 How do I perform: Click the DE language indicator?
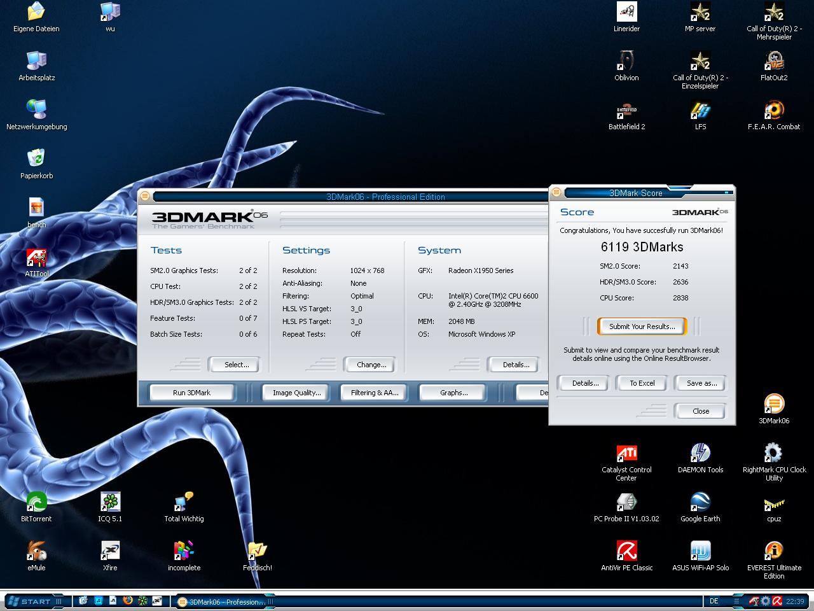(x=714, y=601)
